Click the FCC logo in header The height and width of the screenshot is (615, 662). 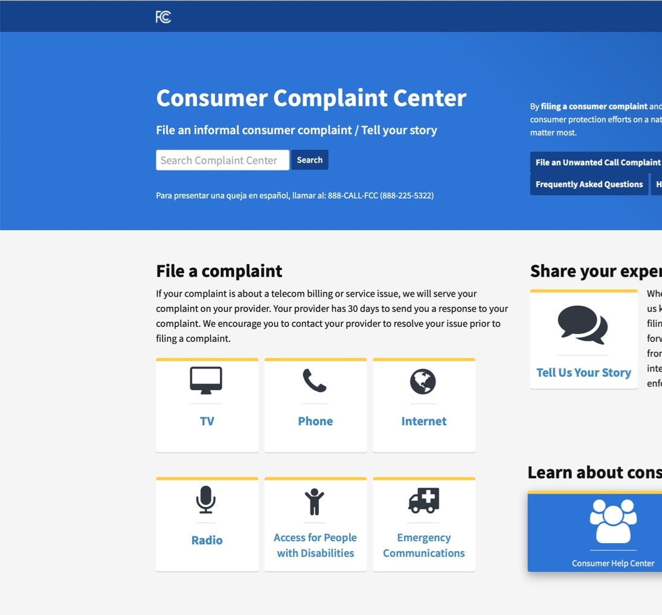coord(163,17)
